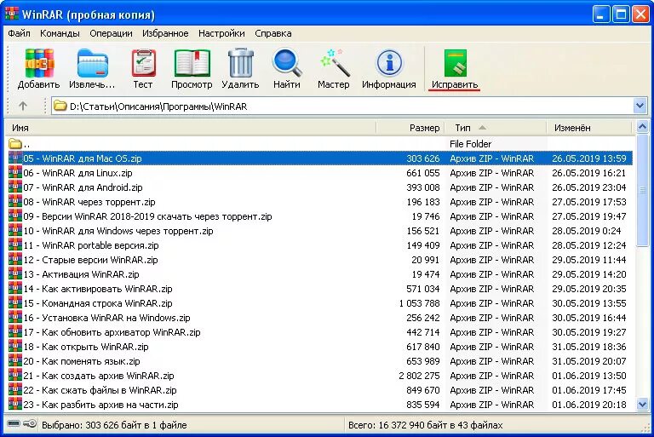Sort by the Изменён column header
The width and height of the screenshot is (654, 437).
(590, 128)
